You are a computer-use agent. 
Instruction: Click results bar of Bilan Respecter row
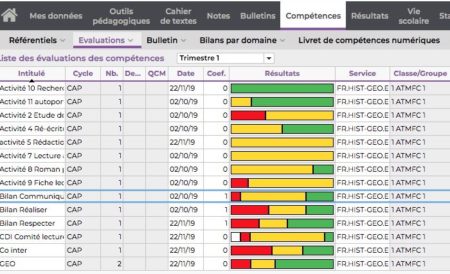pos(282,223)
